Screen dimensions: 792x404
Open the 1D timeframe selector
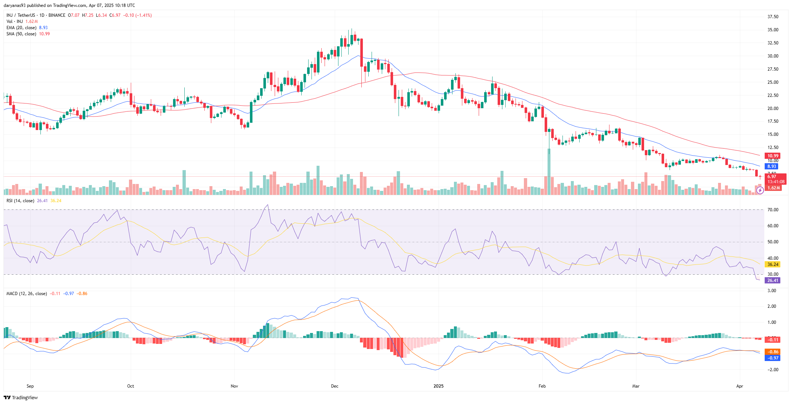pos(42,15)
